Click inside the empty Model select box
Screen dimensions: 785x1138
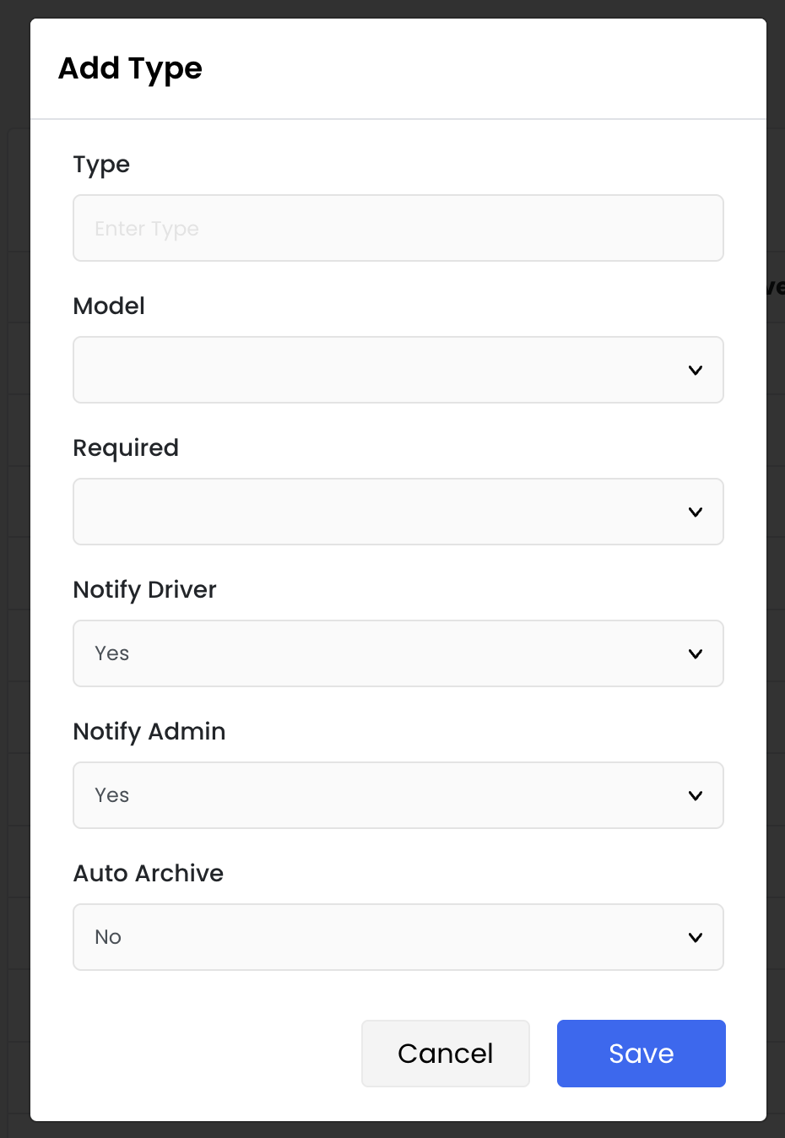point(380,370)
